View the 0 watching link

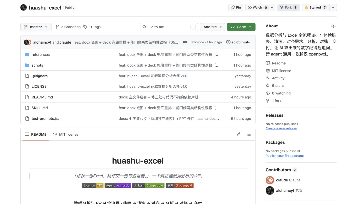click(278, 93)
